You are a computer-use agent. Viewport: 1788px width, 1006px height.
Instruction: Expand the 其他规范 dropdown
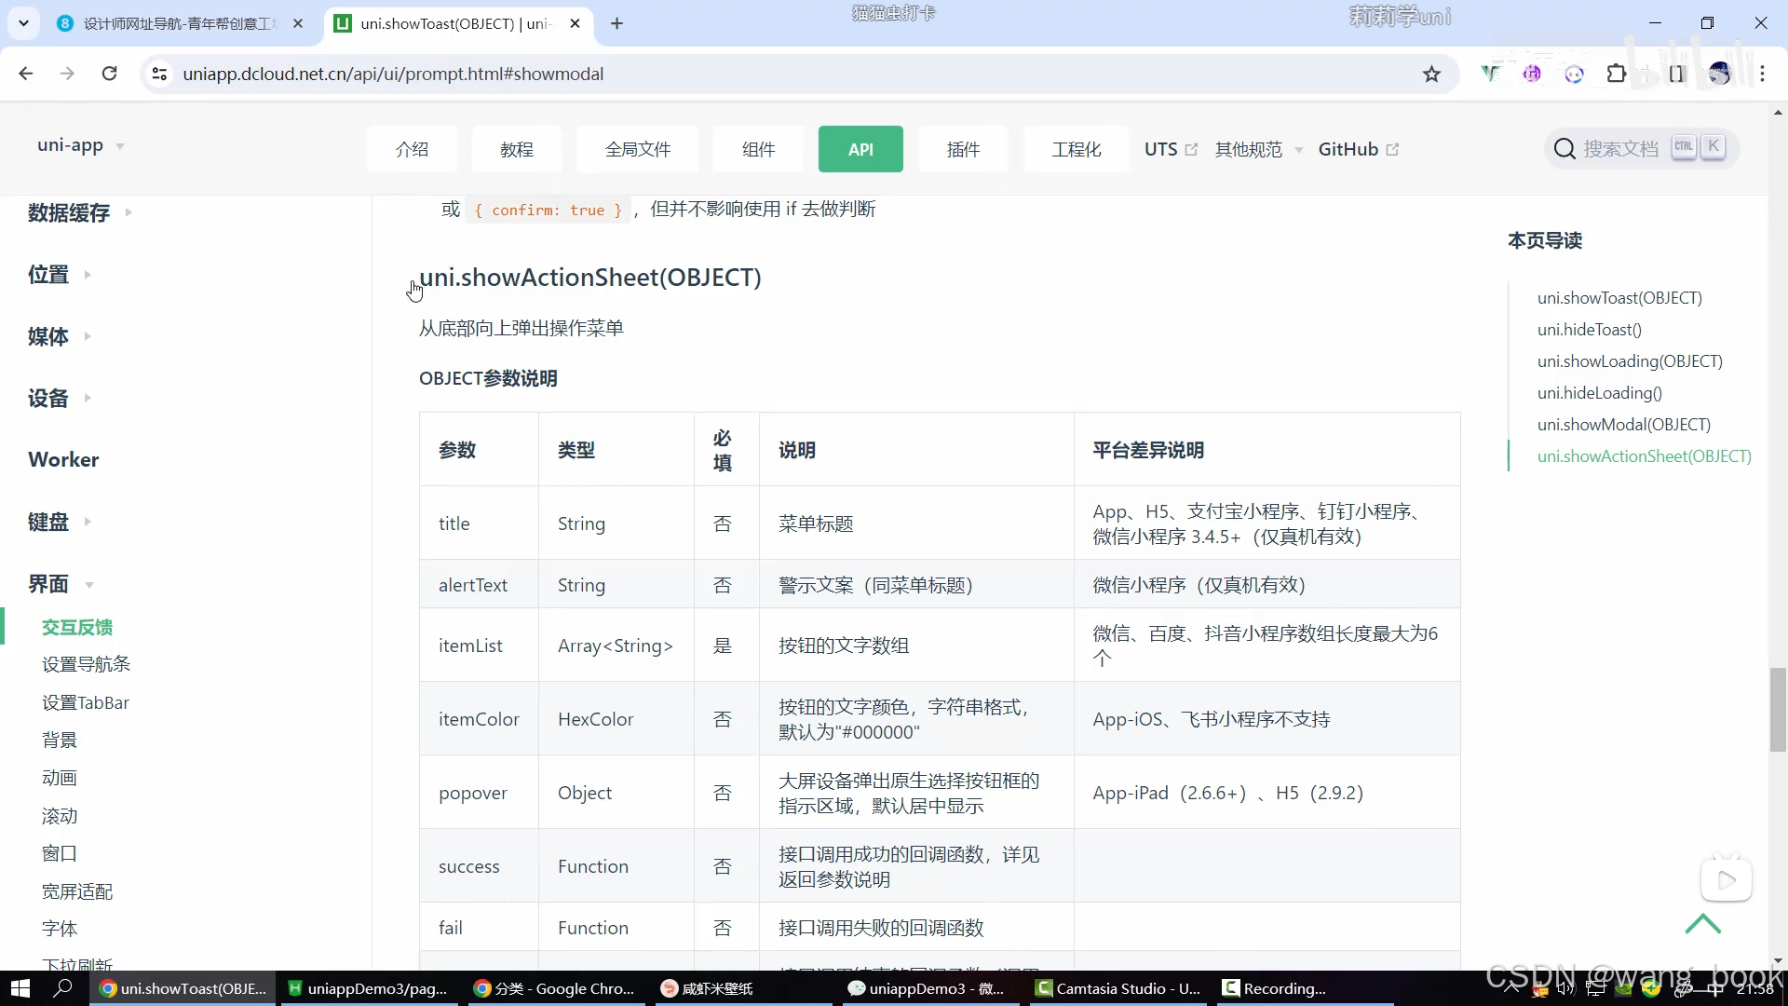pos(1258,149)
